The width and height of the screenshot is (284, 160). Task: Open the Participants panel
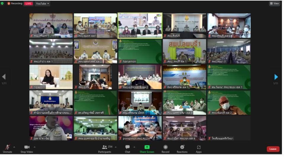pyautogui.click(x=104, y=147)
